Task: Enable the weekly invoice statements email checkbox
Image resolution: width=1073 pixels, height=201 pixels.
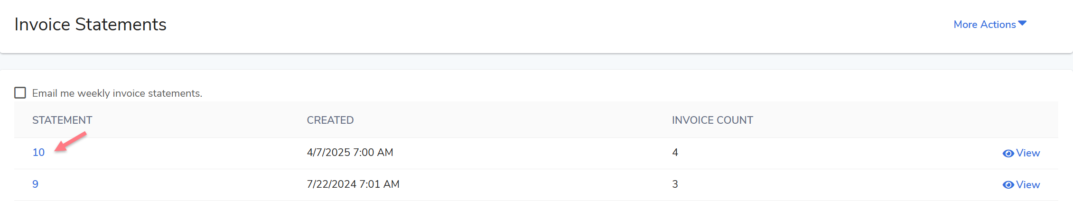Action: coord(20,92)
